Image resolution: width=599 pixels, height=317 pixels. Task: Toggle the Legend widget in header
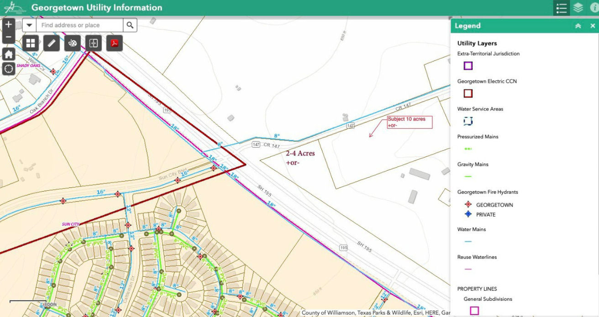click(562, 8)
